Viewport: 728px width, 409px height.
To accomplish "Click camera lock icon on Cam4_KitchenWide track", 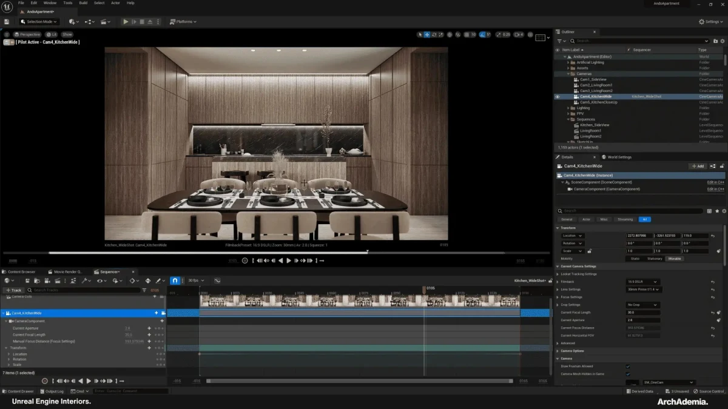I will click(163, 313).
